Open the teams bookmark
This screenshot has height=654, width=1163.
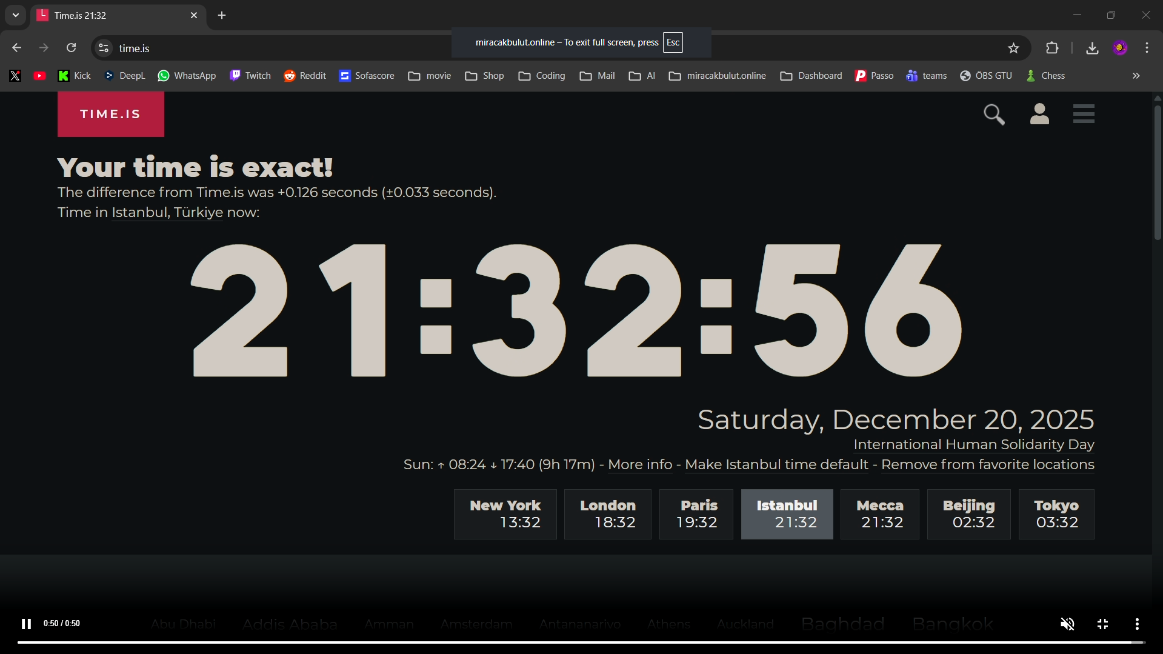tap(926, 76)
